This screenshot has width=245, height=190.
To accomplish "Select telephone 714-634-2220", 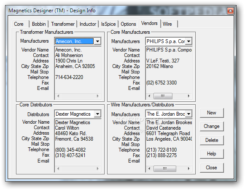I will click(x=69, y=77).
